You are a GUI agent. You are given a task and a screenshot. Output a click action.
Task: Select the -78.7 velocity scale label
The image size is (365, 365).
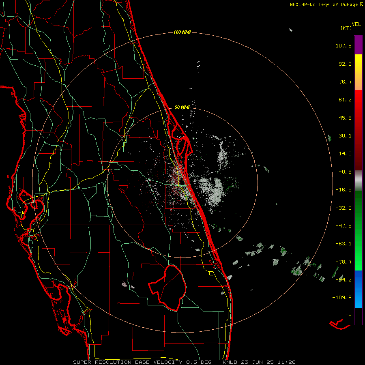pos(344,262)
